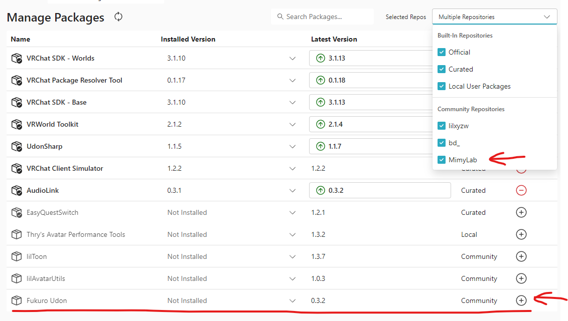Open version dropdown for VRChat SDK - Base

tap(293, 102)
